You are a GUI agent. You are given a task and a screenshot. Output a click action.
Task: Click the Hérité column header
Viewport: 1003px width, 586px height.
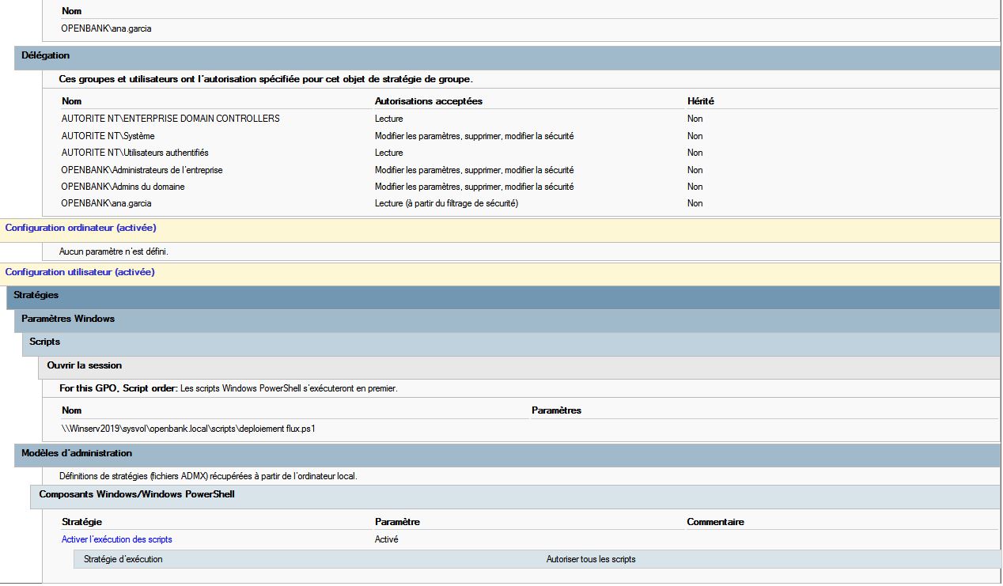click(x=701, y=101)
